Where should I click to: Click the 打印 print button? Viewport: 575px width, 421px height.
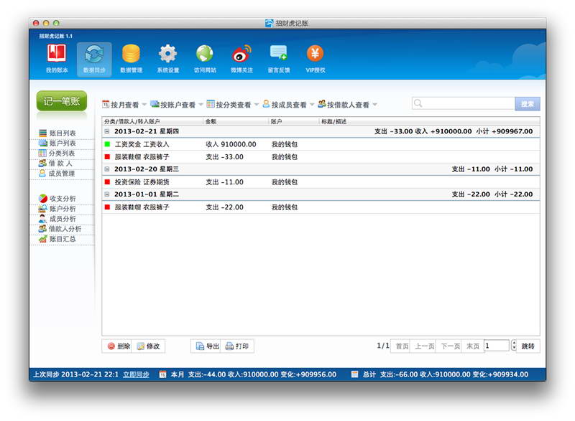(237, 346)
